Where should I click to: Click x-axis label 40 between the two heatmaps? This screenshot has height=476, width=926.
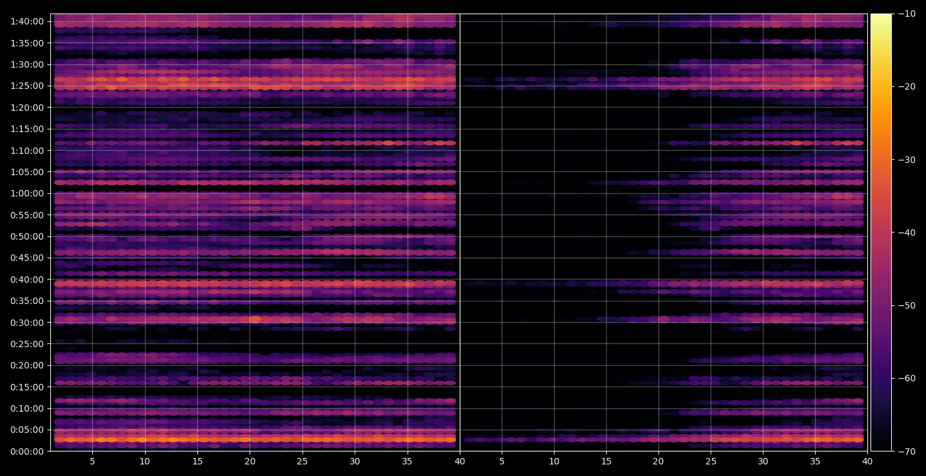coord(459,462)
